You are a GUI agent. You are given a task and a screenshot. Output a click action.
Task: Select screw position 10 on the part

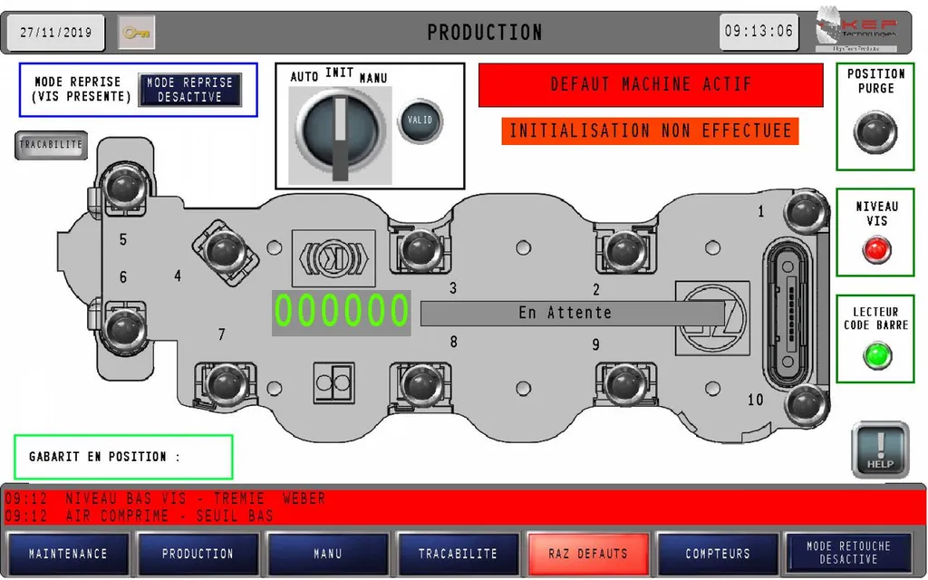pos(804,403)
